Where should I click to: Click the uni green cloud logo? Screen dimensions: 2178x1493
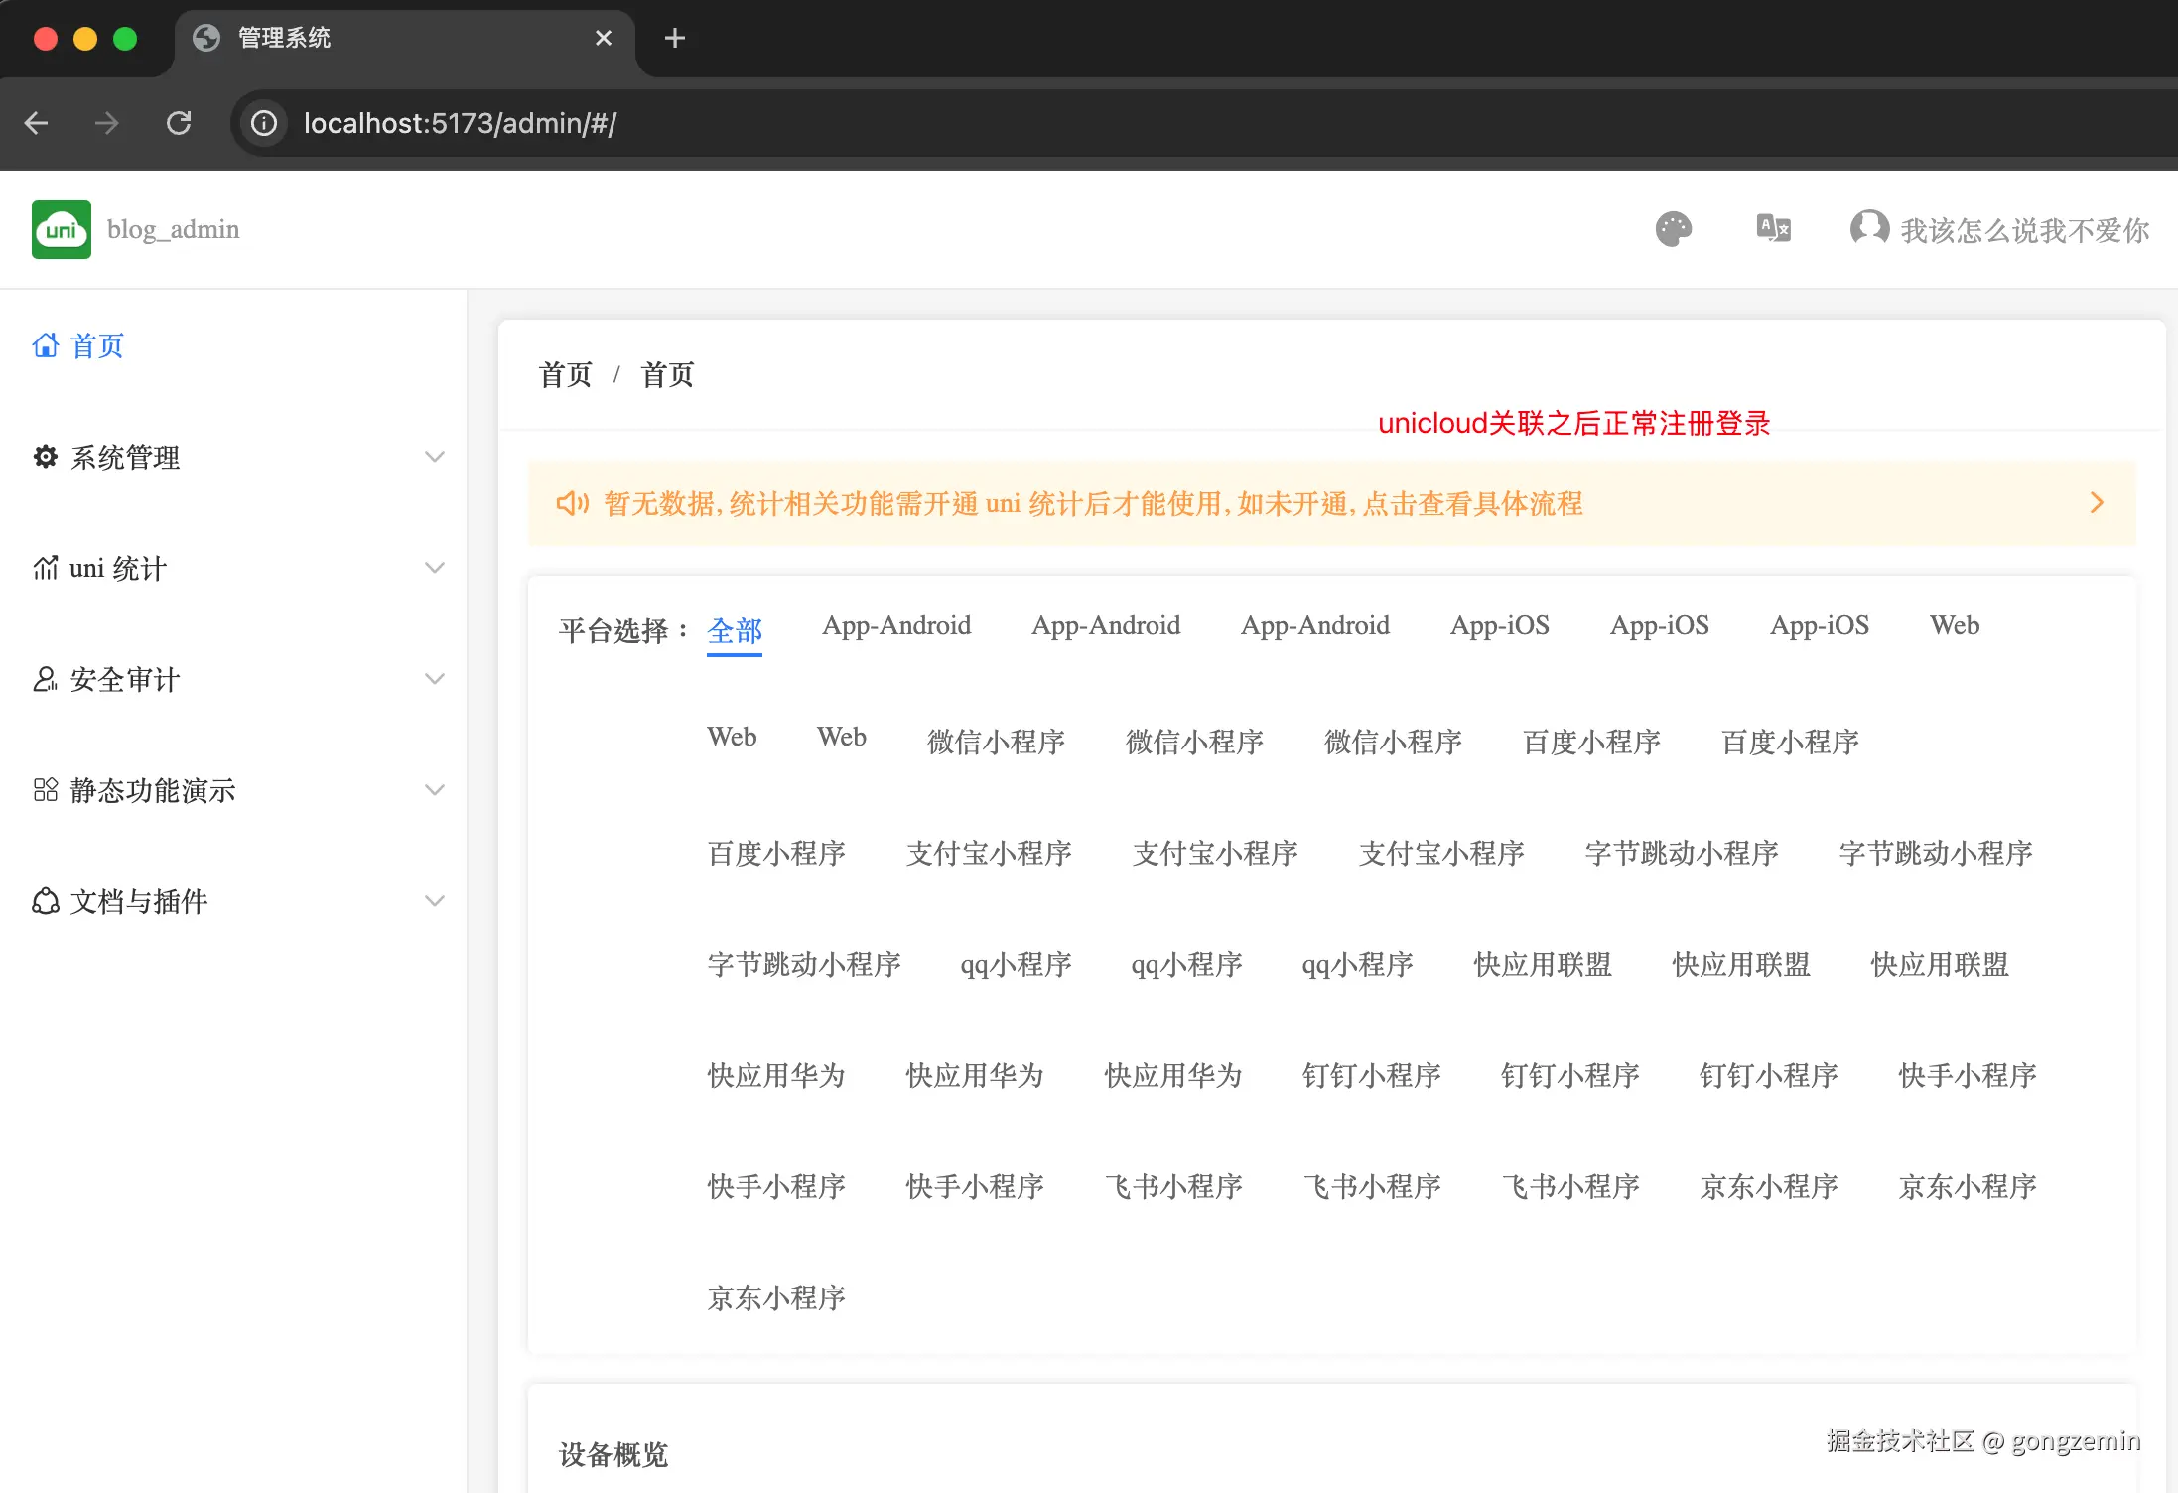pyautogui.click(x=62, y=229)
